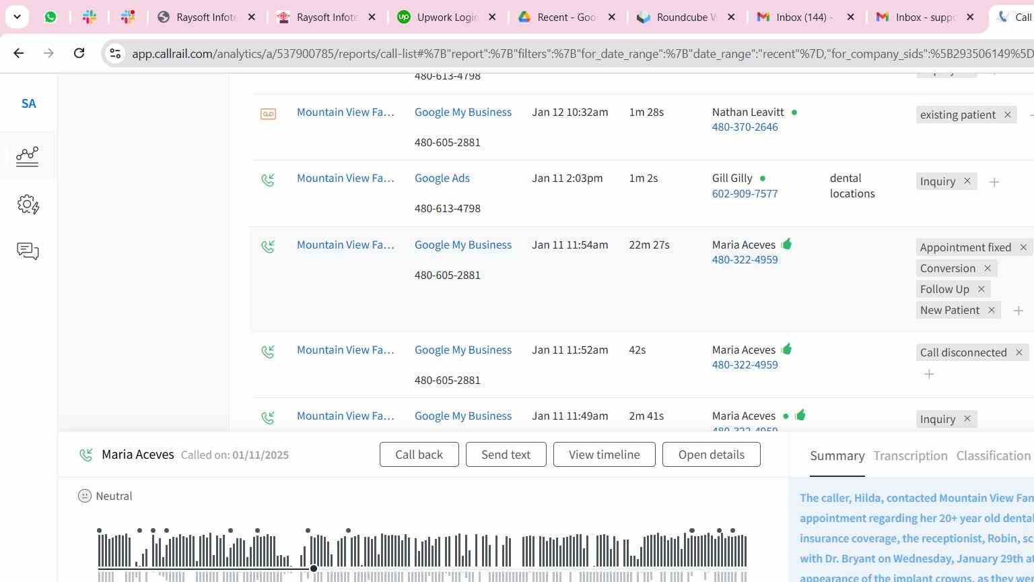
Task: Open phone number 480-370-2646 link
Action: [745, 127]
